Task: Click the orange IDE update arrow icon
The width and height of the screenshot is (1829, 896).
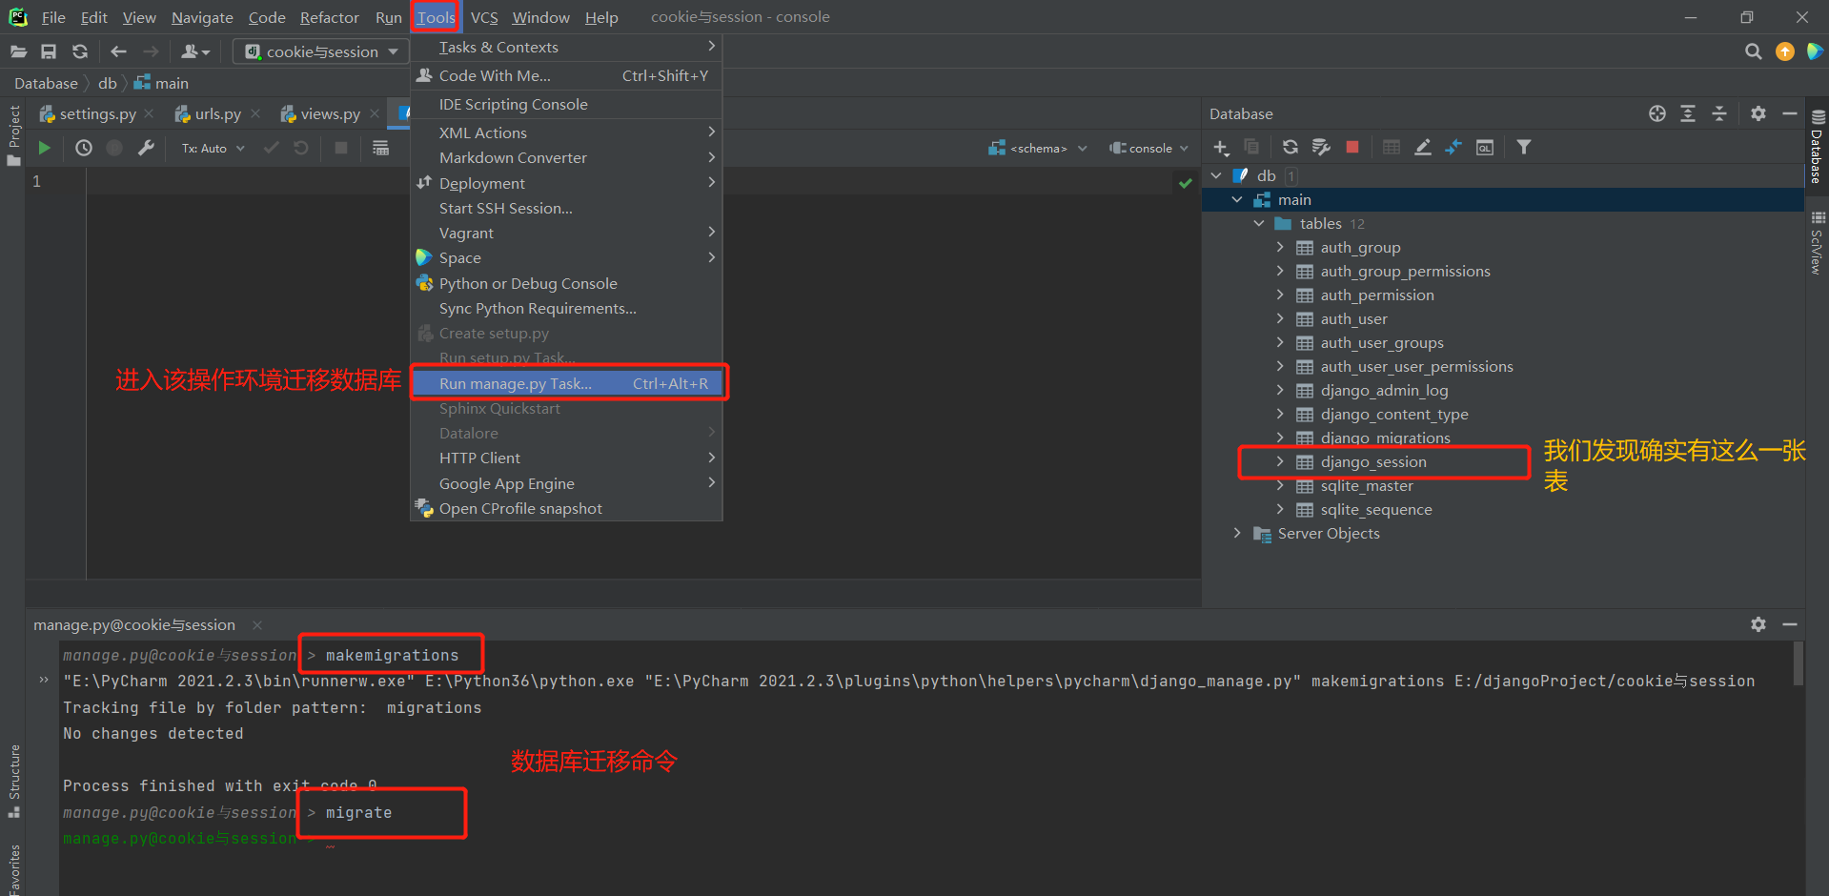Action: pos(1785,51)
